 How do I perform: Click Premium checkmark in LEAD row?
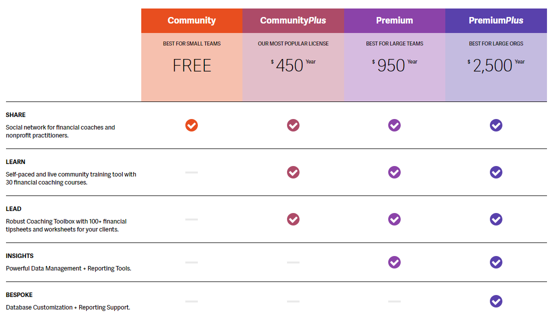(x=394, y=219)
